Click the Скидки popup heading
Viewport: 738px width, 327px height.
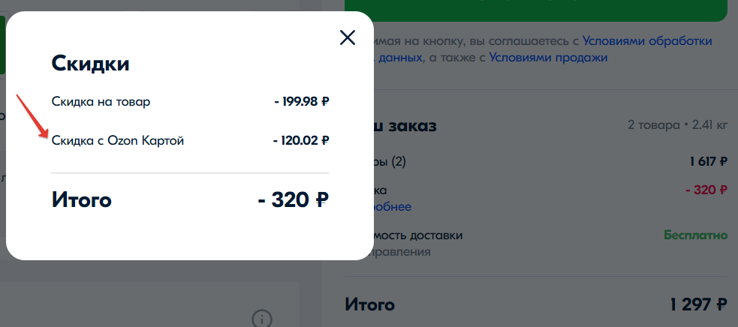pyautogui.click(x=90, y=64)
